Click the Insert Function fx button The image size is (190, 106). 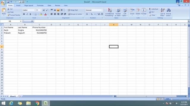click(x=32, y=21)
